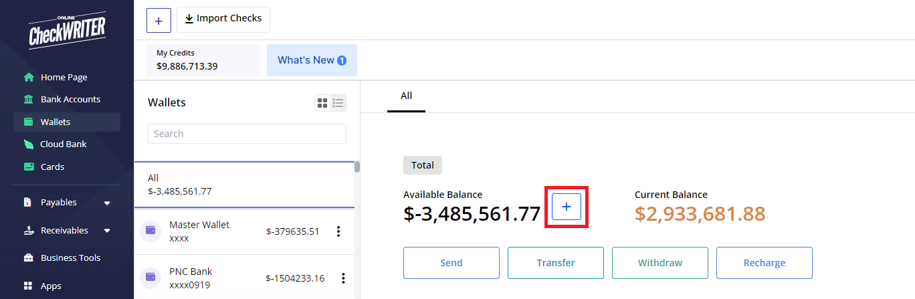
Task: Open the What's New tab
Action: (312, 60)
